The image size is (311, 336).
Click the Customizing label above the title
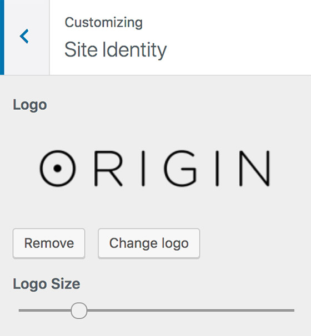tap(104, 23)
